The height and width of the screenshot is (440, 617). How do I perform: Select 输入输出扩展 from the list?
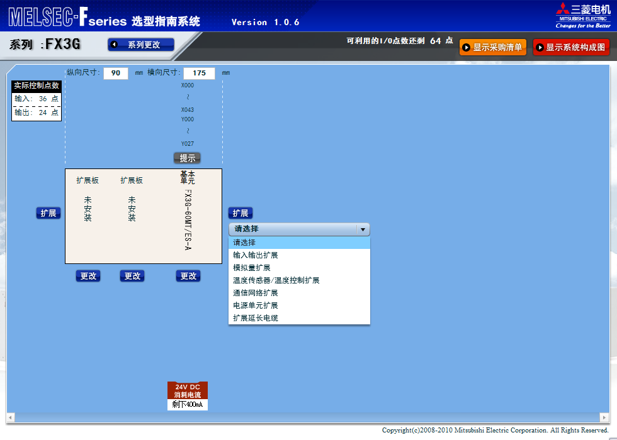coord(256,255)
